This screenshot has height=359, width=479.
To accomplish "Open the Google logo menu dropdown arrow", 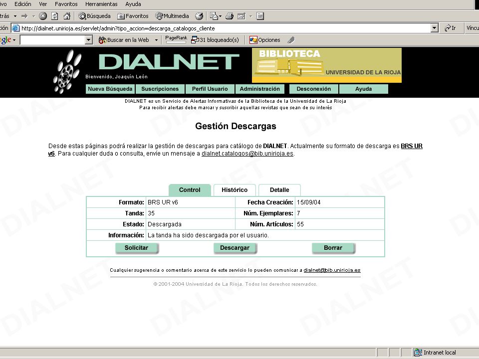I will (14, 40).
